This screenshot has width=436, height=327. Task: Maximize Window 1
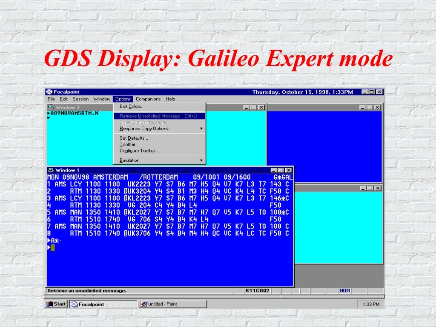tap(281, 170)
